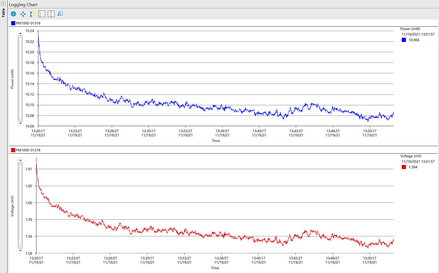Viewport: 439px width, 273px height.
Task: Expand the side panel with the circled arrow
Action: tap(3, 4)
